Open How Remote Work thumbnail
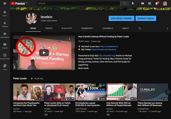The height and width of the screenshot is (119, 171). click(x=122, y=92)
